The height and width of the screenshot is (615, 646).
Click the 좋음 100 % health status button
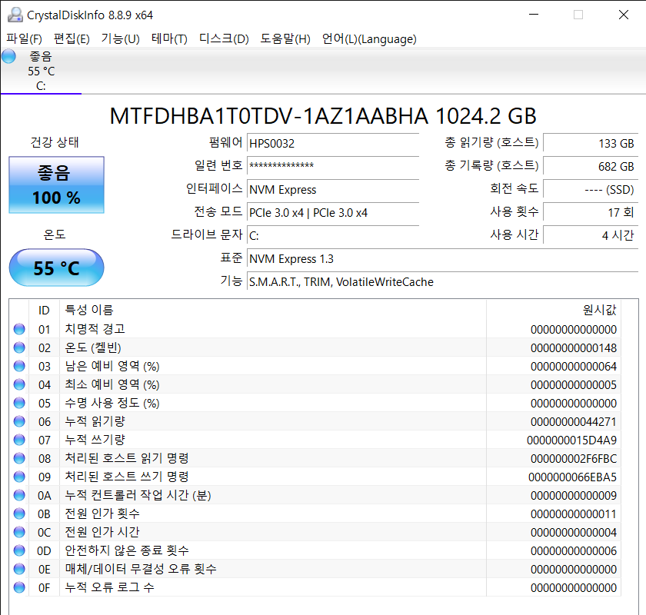[56, 185]
